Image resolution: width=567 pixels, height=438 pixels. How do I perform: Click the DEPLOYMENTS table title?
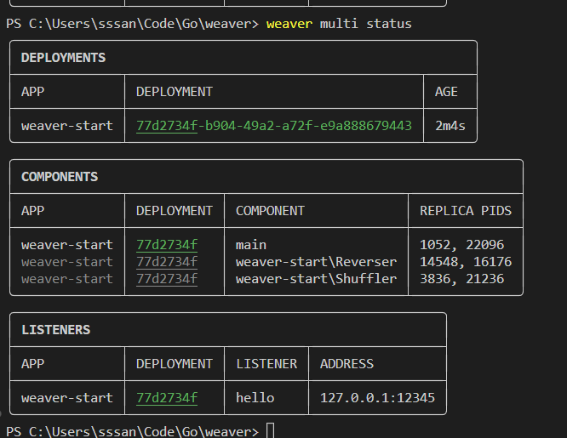click(x=63, y=58)
